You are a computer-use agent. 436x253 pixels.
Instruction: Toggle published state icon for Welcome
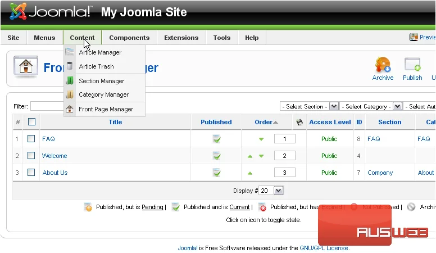pos(216,156)
